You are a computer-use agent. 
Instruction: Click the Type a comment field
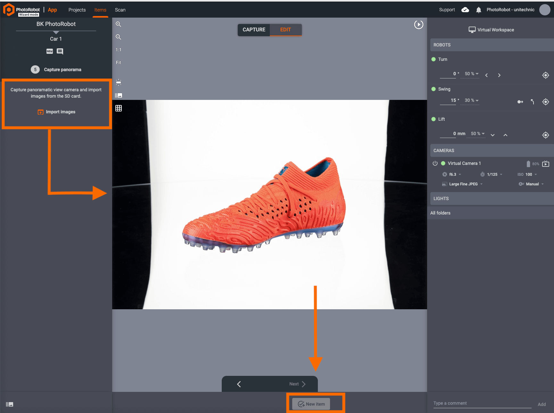pyautogui.click(x=482, y=403)
